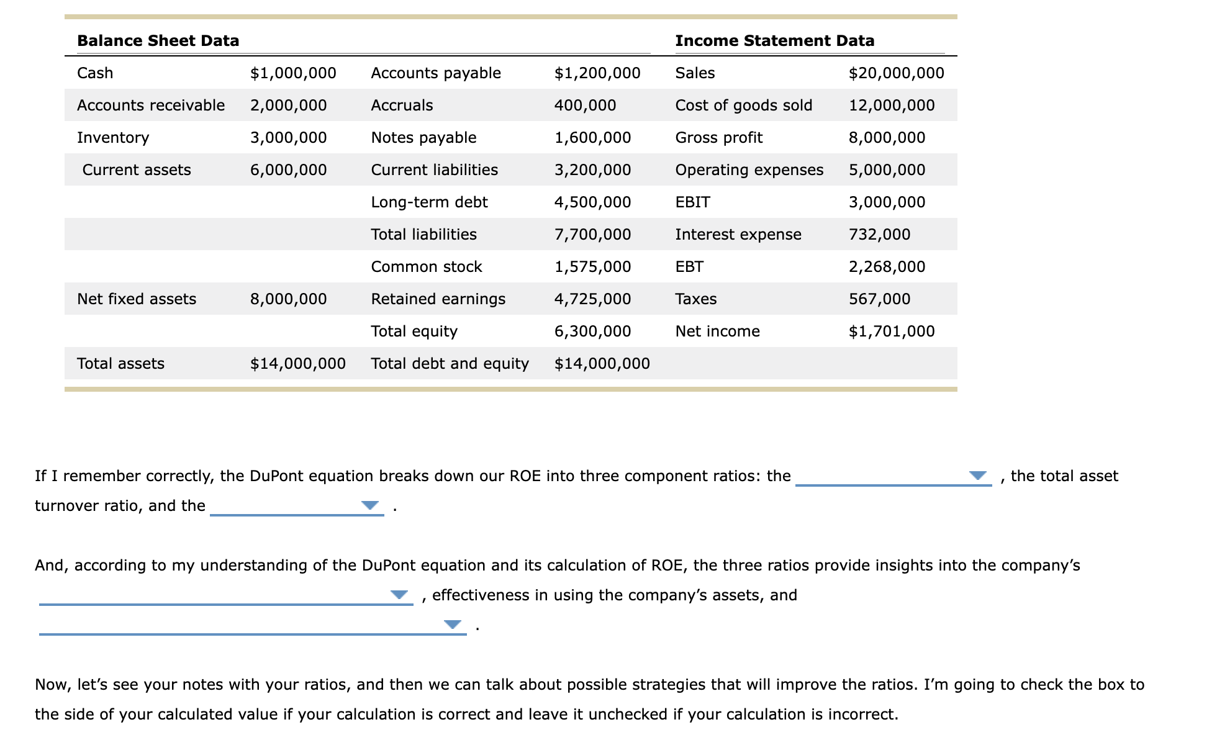Screen dimensions: 1217x740
Task: Click the Current assets value 6,000,000
Action: click(288, 170)
